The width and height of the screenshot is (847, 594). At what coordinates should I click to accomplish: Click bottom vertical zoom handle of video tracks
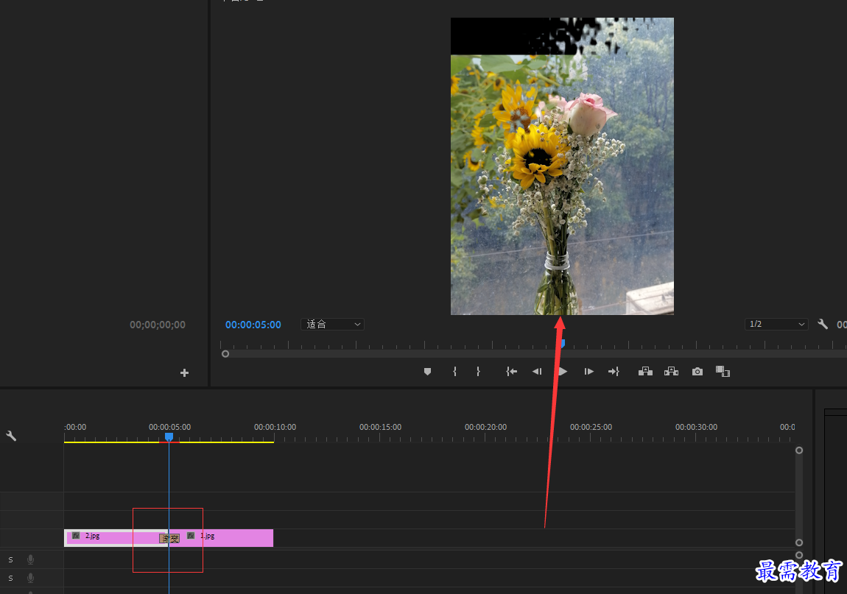[x=799, y=542]
